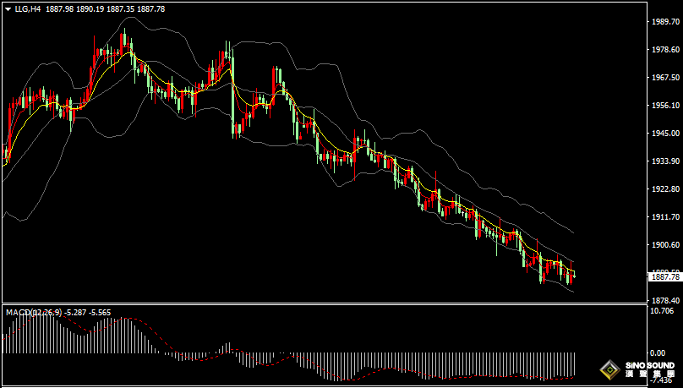The width and height of the screenshot is (683, 388).
Task: Select the last candlestick on the chart
Action: pos(573,278)
